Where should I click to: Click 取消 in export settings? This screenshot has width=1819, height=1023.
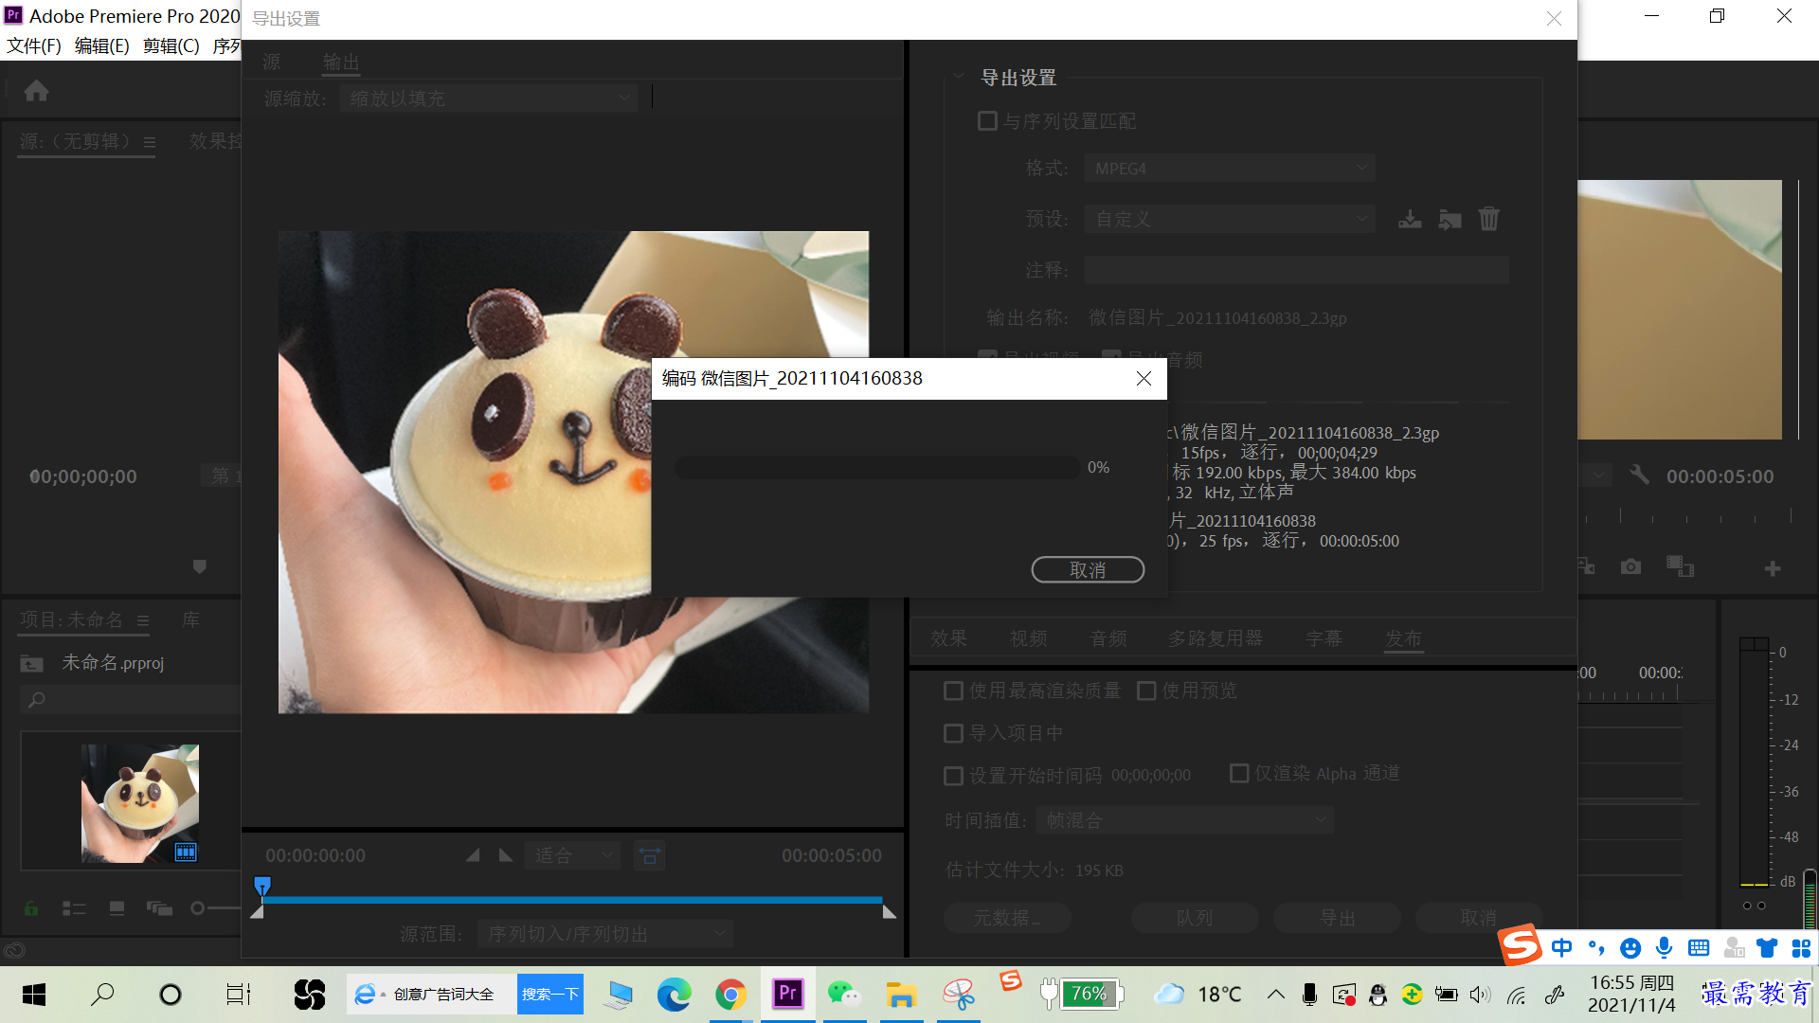1478,918
